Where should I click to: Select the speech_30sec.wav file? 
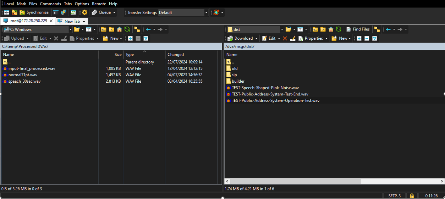click(x=24, y=81)
